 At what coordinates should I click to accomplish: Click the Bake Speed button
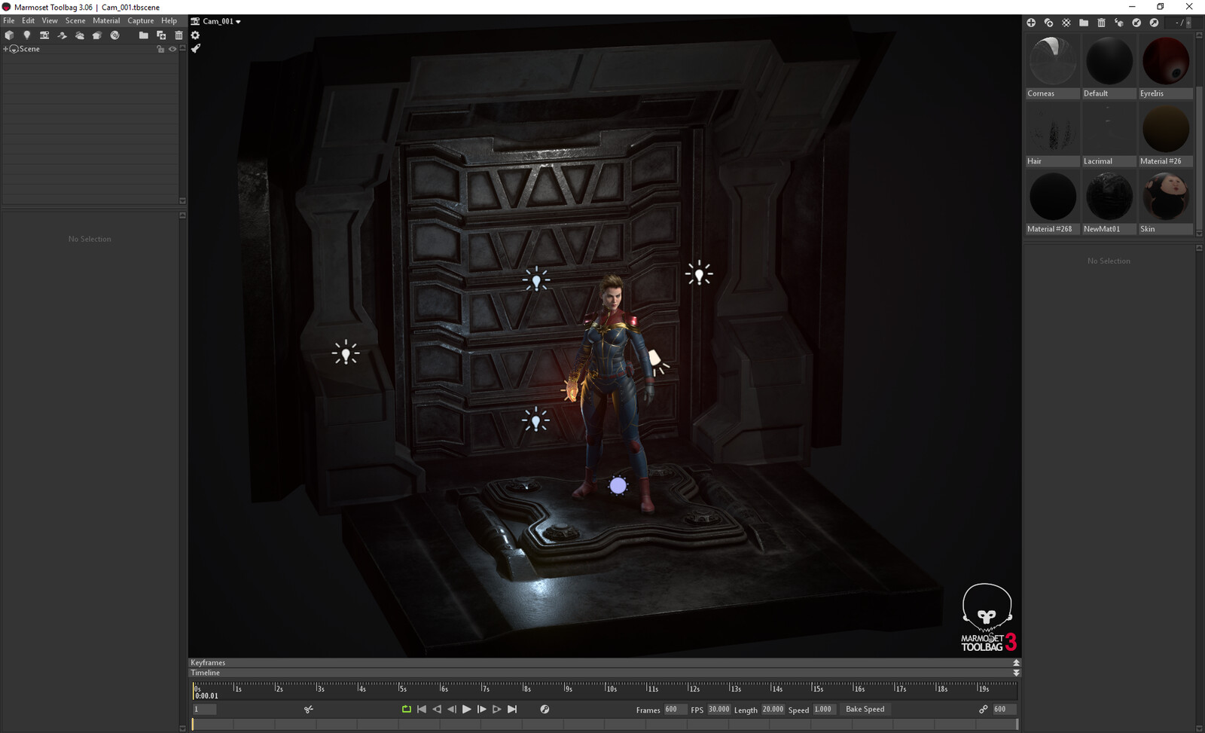click(x=865, y=709)
